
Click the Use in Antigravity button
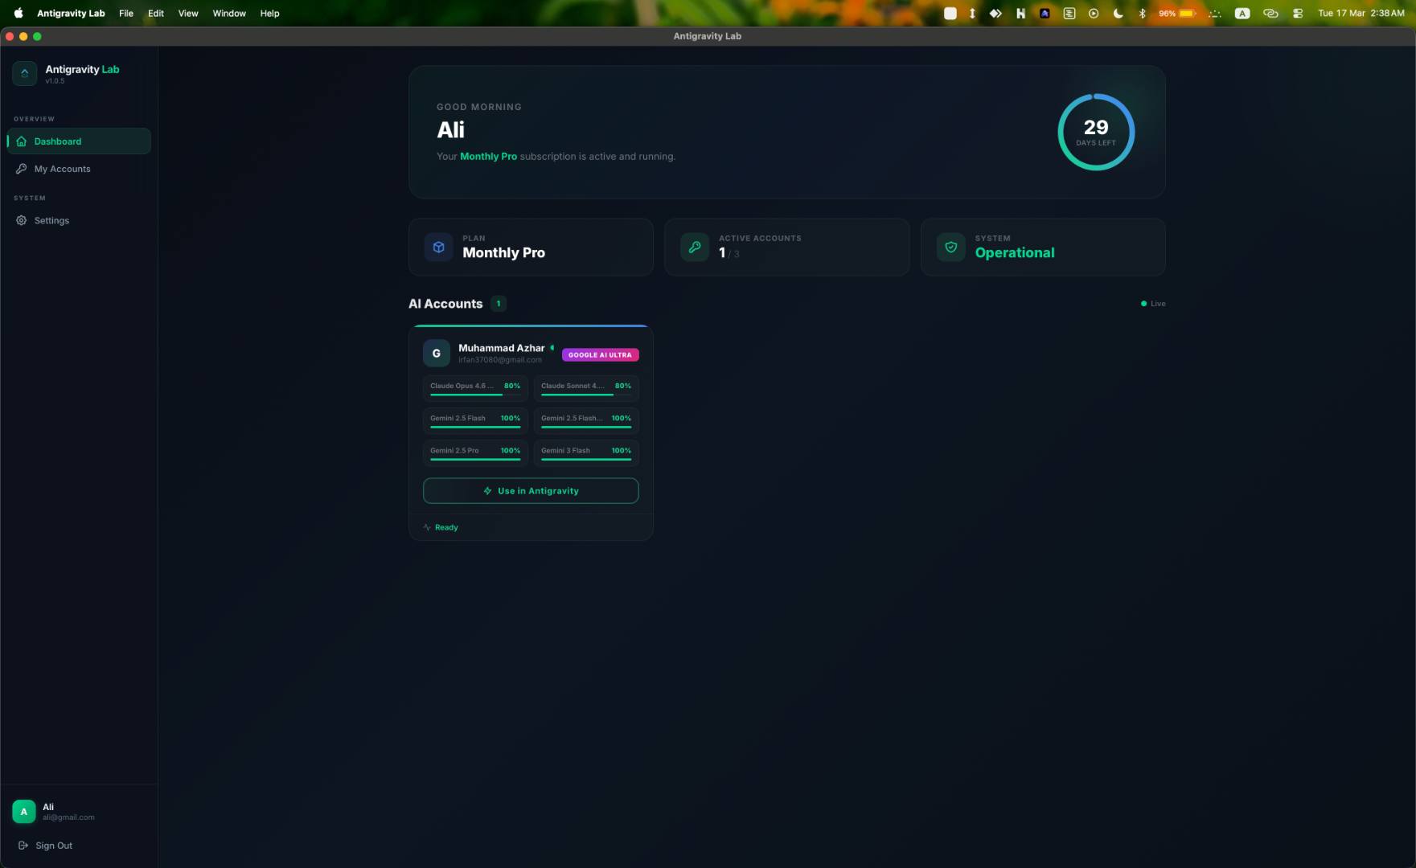click(530, 490)
